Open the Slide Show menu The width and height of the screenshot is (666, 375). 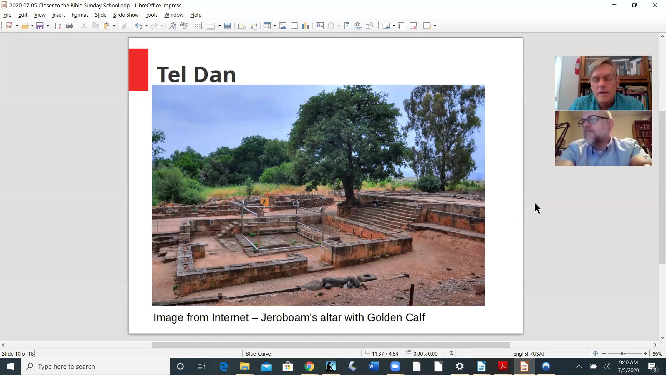pos(126,15)
